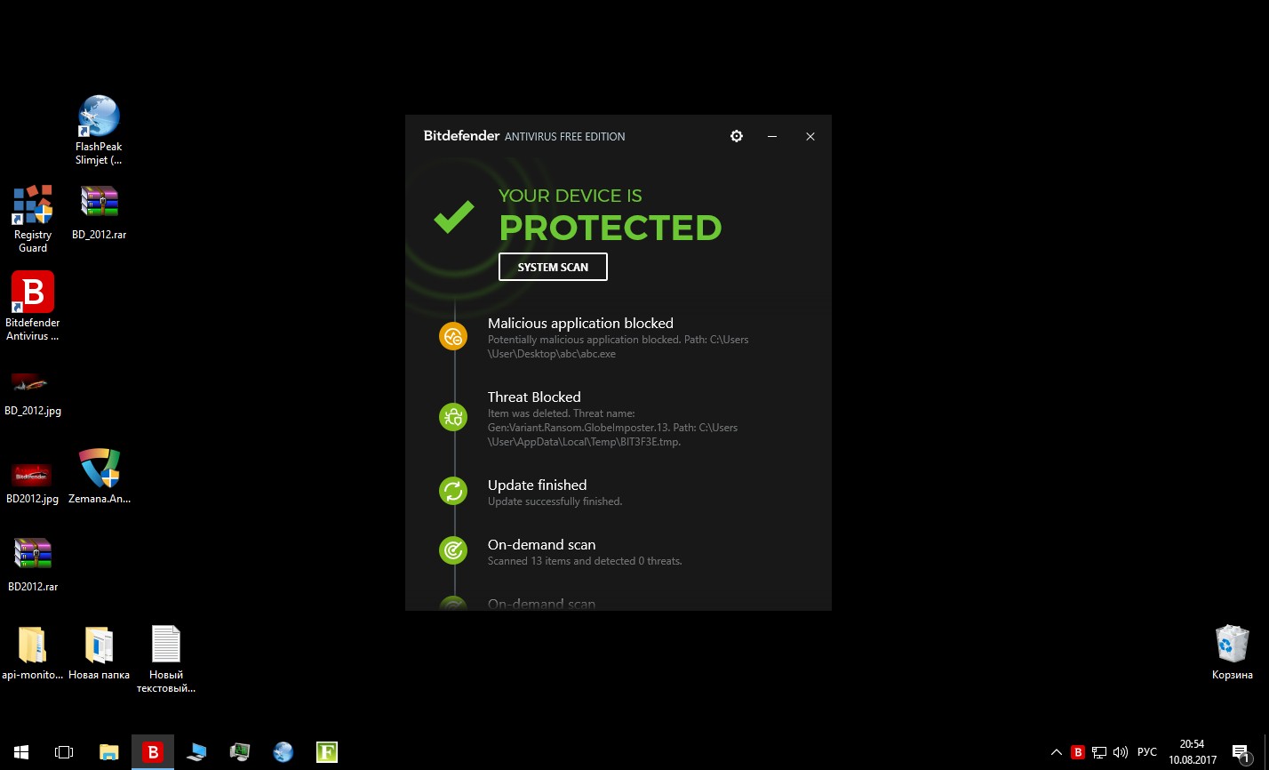Select the BD2012.jpg image file on desktop
This screenshot has width=1269, height=770.
coord(33,482)
